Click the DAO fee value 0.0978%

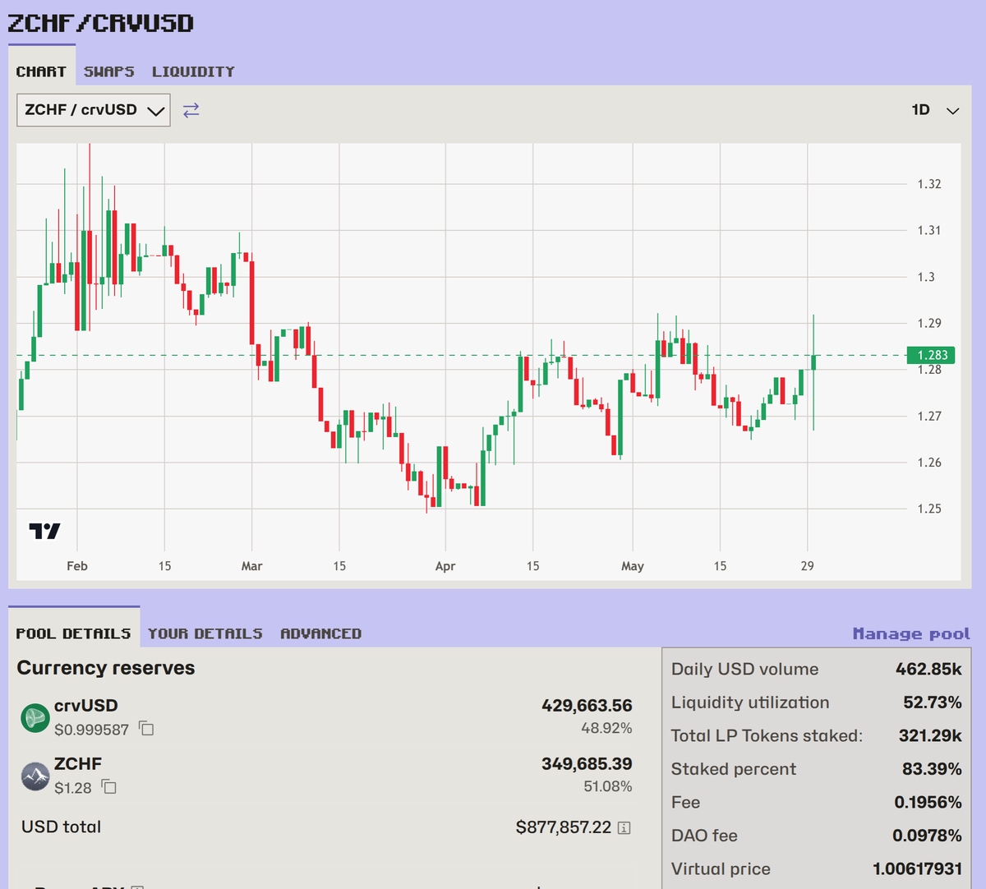tap(928, 836)
